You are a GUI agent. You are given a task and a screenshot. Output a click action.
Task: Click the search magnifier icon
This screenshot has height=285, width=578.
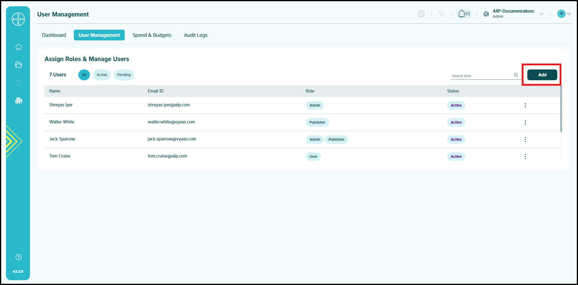(x=516, y=75)
